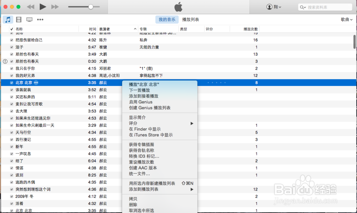
Task: Uncheck the song 混子
Action: tap(12, 47)
